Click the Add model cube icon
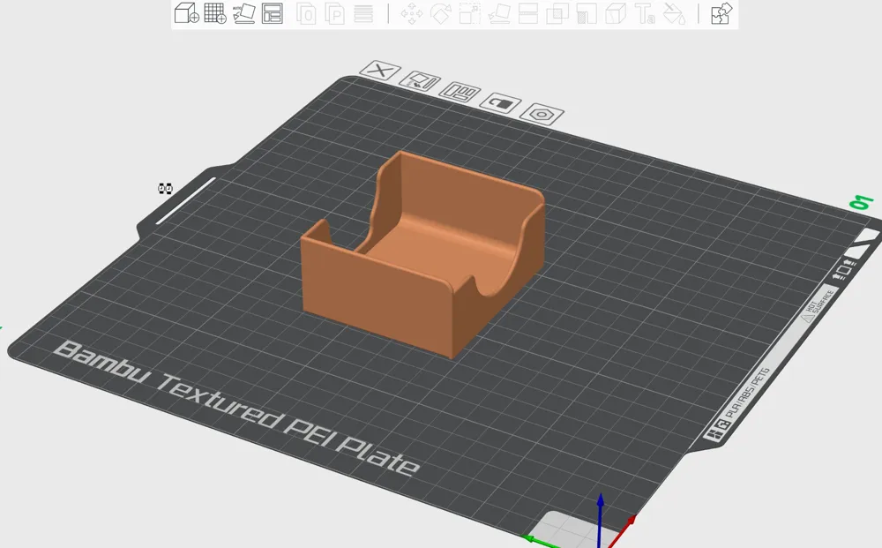The image size is (882, 548). pyautogui.click(x=186, y=13)
